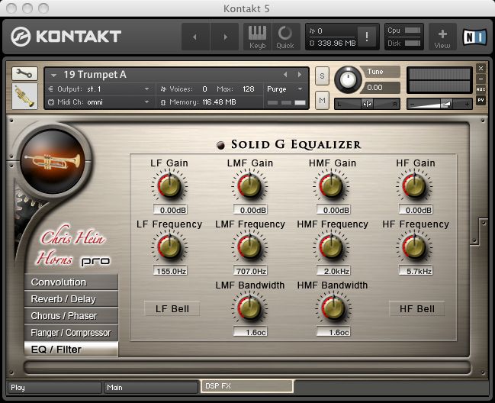495x403 pixels.
Task: Click the 2.0kHz HMF Frequency value
Action: [333, 271]
